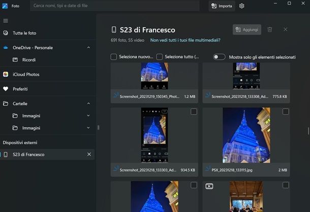Remove S23 di Francesco device with the X
The image size is (310, 212).
89,154
